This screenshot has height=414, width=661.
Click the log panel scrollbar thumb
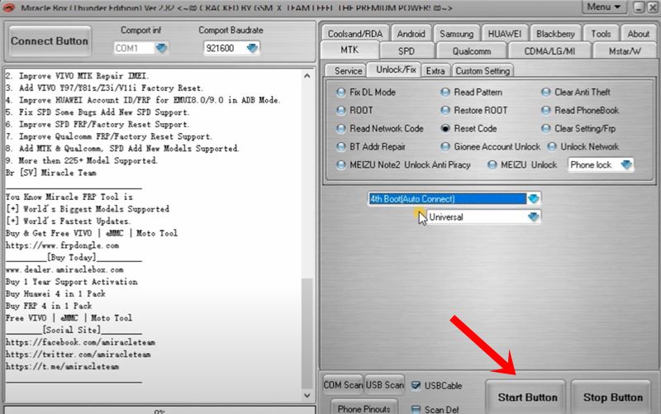307,333
